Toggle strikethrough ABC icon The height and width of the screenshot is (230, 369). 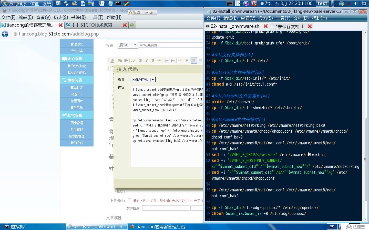click(x=159, y=61)
